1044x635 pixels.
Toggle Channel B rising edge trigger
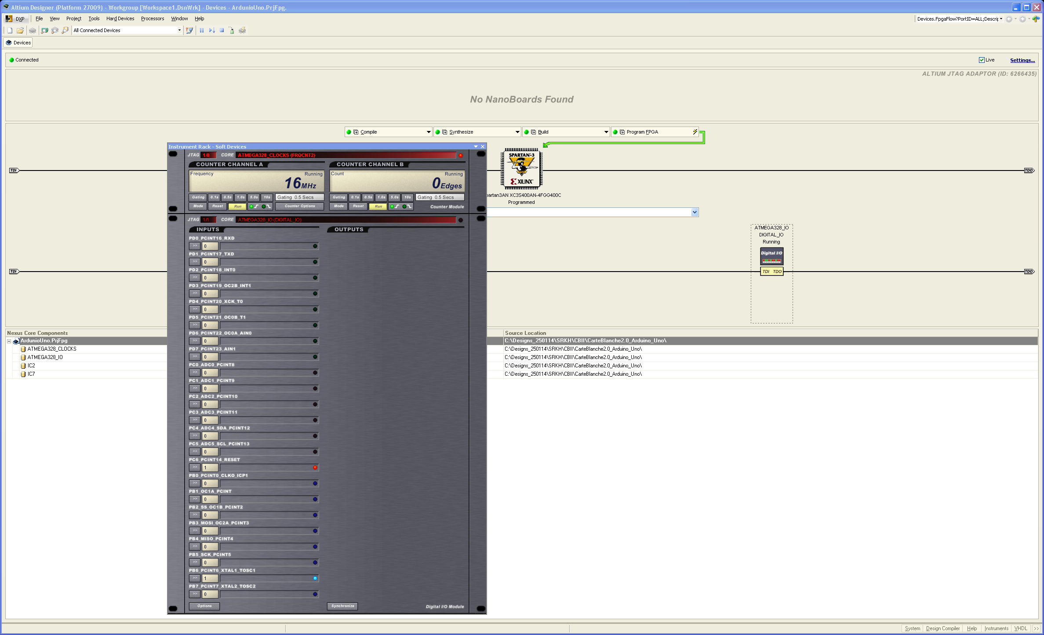(395, 207)
